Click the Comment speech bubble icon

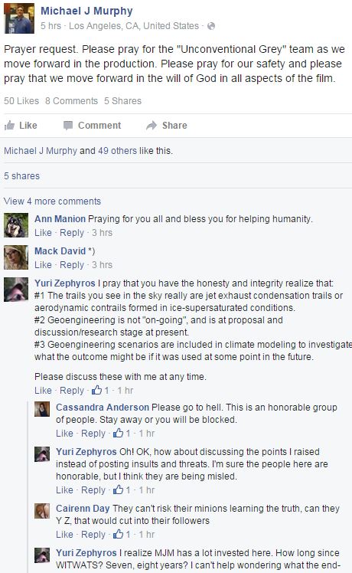coord(68,126)
